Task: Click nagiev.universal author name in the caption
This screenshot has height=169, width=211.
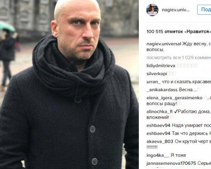Action: [164, 44]
